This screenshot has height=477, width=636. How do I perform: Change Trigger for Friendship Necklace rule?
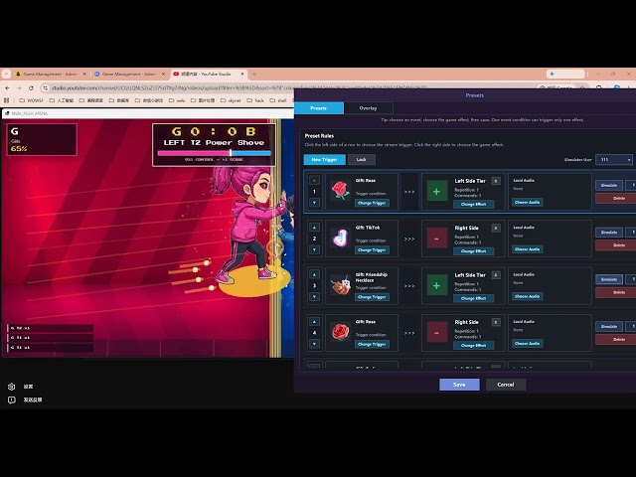tap(372, 297)
